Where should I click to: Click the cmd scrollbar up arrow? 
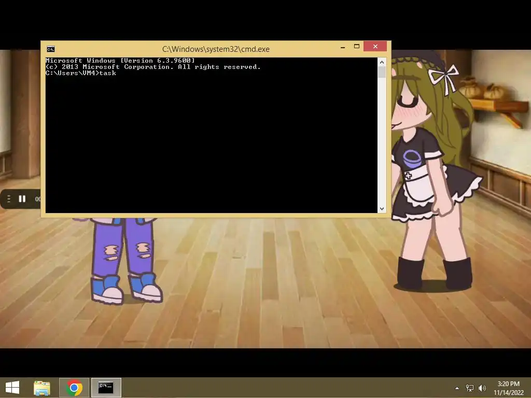[382, 62]
